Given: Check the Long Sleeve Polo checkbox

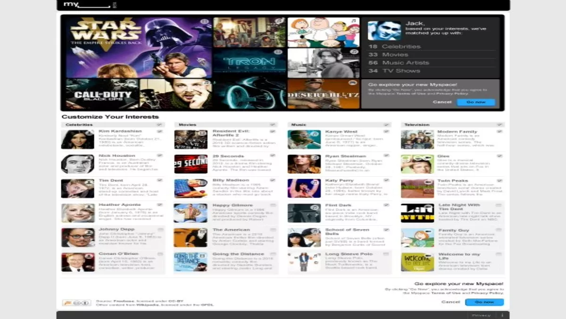Looking at the screenshot, I should click(x=387, y=254).
